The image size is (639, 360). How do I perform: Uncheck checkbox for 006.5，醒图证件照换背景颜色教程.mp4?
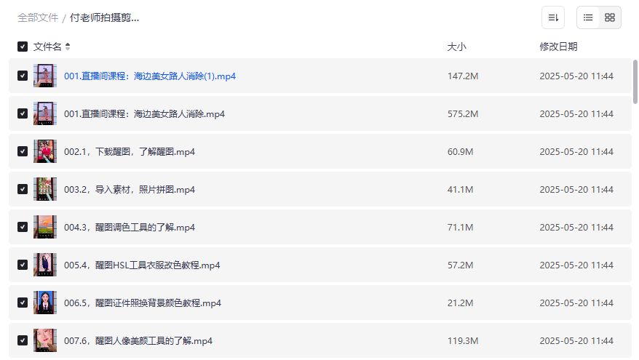(23, 303)
